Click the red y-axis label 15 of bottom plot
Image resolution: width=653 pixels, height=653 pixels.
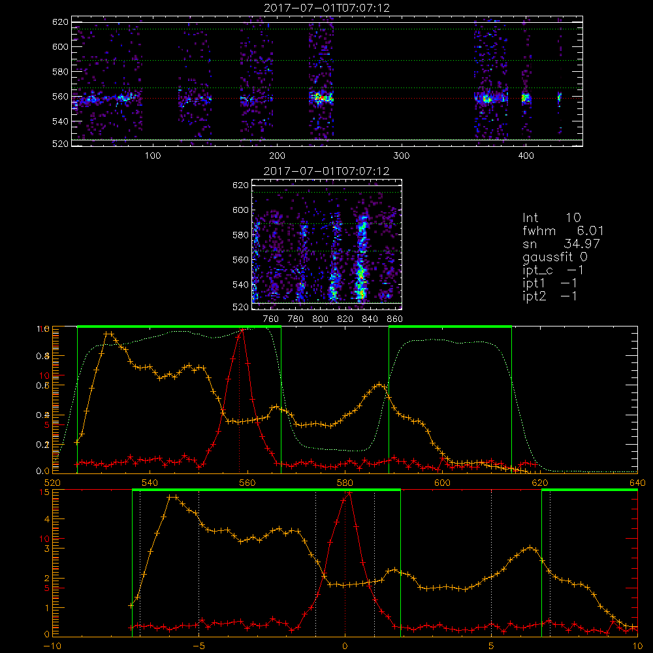(44, 492)
